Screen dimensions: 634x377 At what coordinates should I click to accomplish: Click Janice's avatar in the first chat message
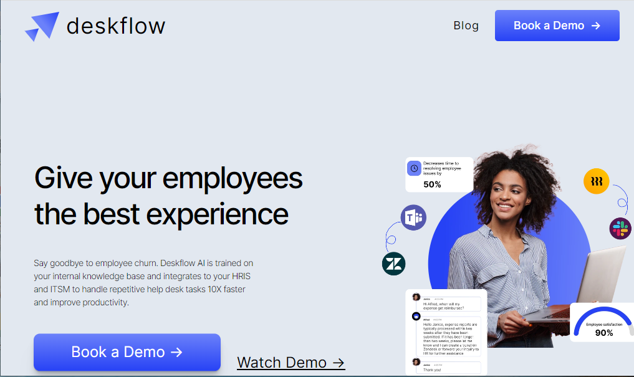[416, 297]
